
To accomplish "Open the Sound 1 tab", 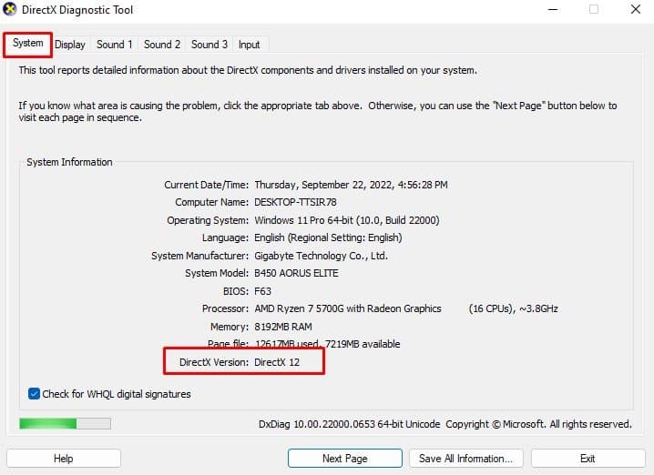I will tap(114, 45).
